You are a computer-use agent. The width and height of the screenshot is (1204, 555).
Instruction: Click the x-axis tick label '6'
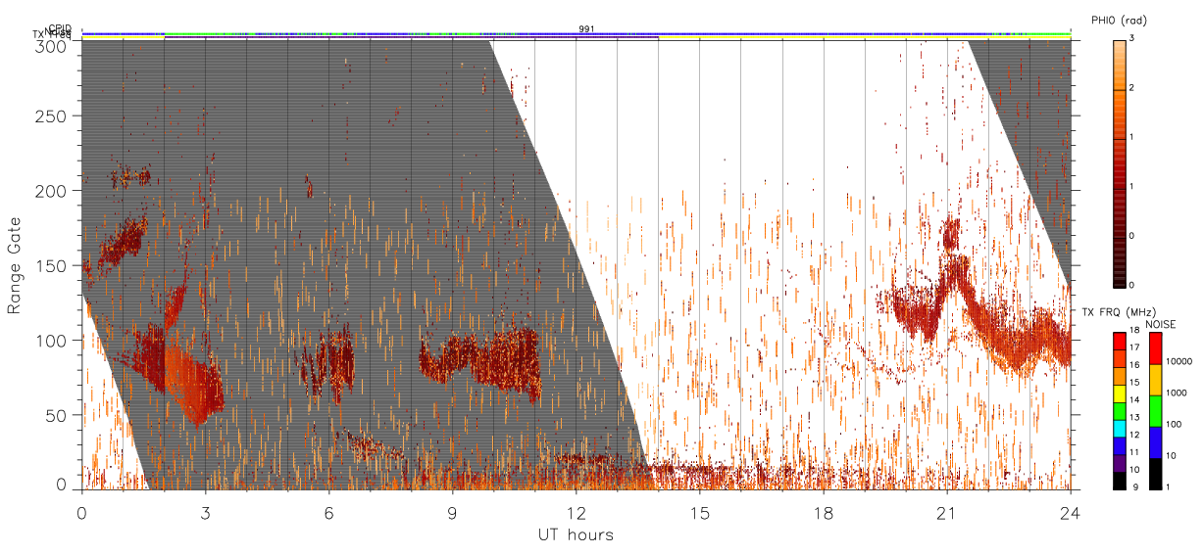pyautogui.click(x=328, y=512)
